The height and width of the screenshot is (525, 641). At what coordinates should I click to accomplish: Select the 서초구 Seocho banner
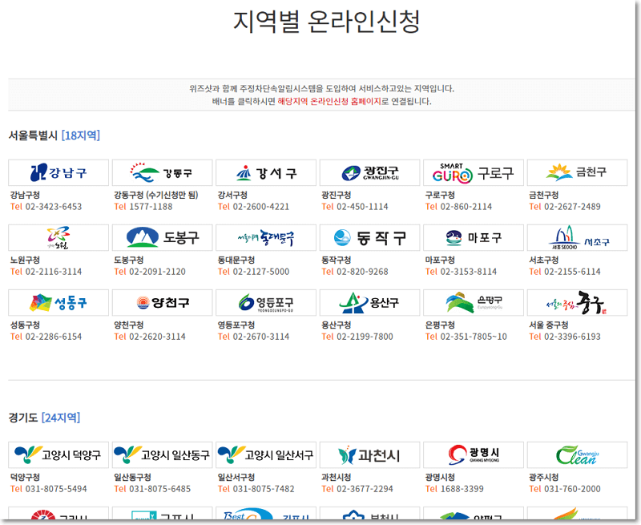[578, 238]
